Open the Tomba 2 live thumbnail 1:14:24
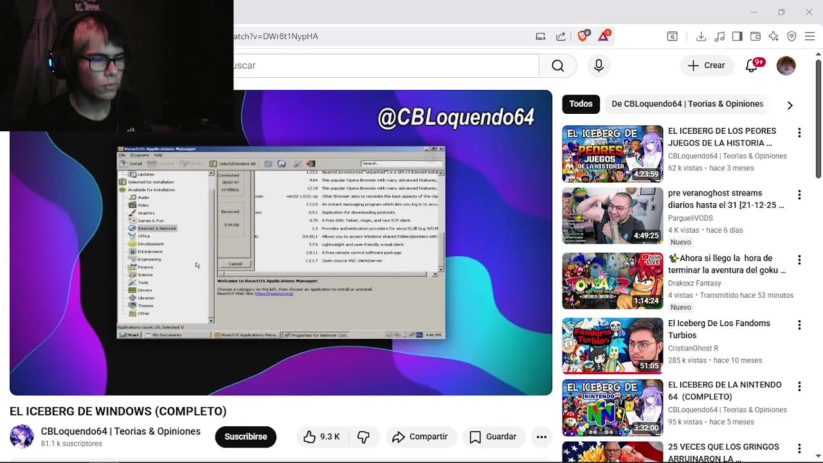Image resolution: width=823 pixels, height=463 pixels. point(612,280)
